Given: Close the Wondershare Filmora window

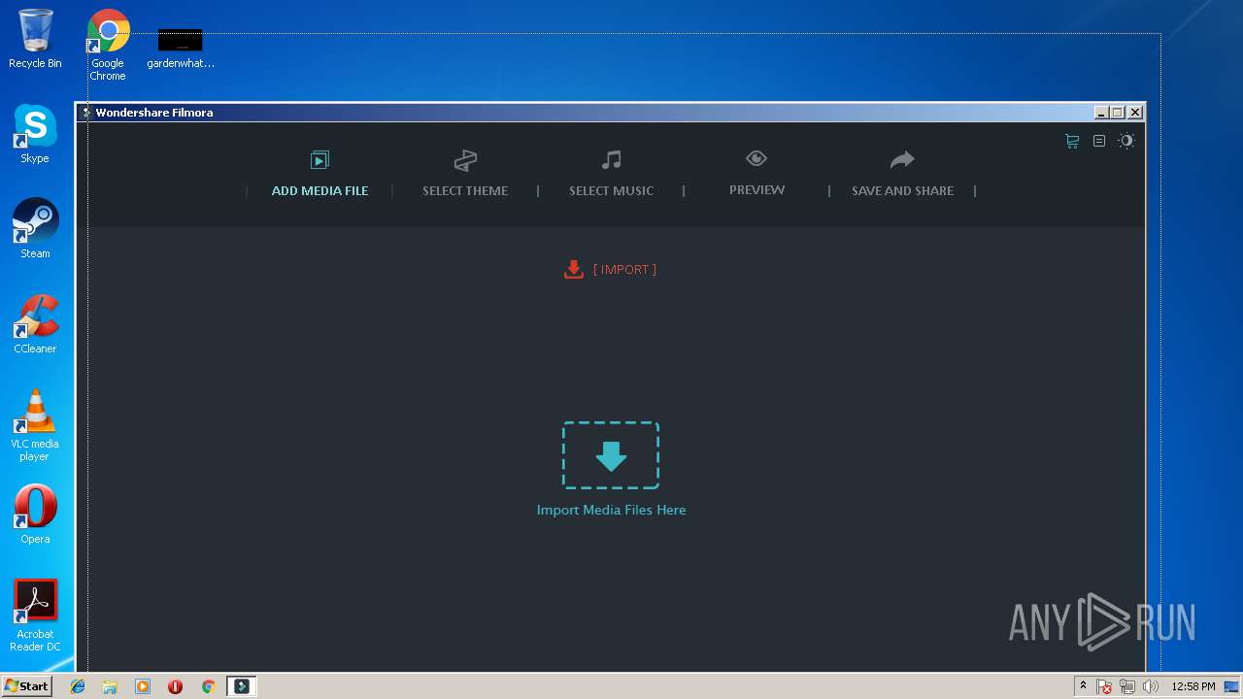Looking at the screenshot, I should point(1134,113).
